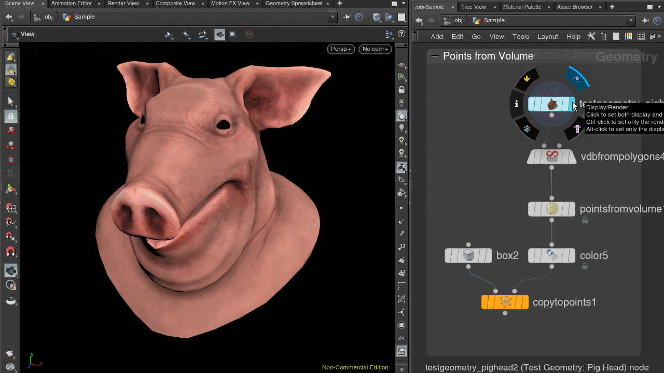Click the copytopoints1 output connector dot
Viewport: 664px width, 373px height.
click(505, 313)
